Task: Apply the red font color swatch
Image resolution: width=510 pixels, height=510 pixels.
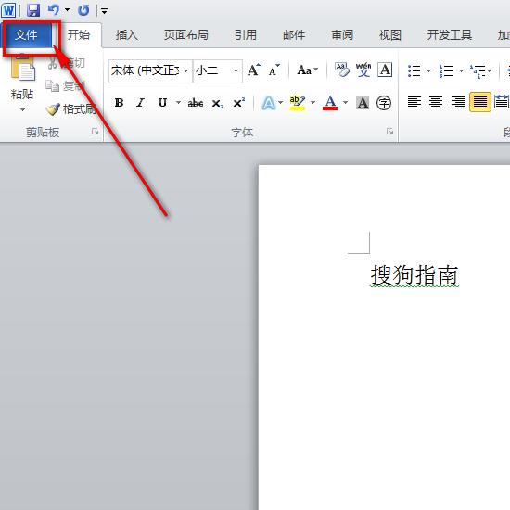Action: (330, 103)
